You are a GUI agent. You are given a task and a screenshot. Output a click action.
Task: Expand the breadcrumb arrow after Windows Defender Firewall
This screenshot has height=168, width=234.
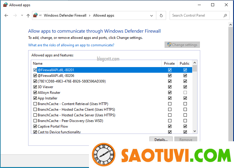(x=90, y=15)
